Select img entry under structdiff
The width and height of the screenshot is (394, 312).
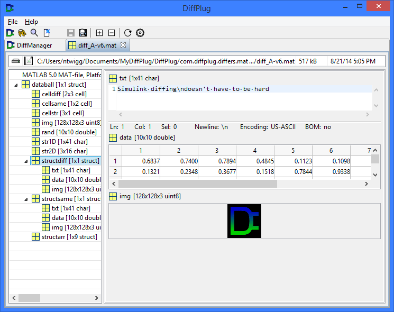76,189
